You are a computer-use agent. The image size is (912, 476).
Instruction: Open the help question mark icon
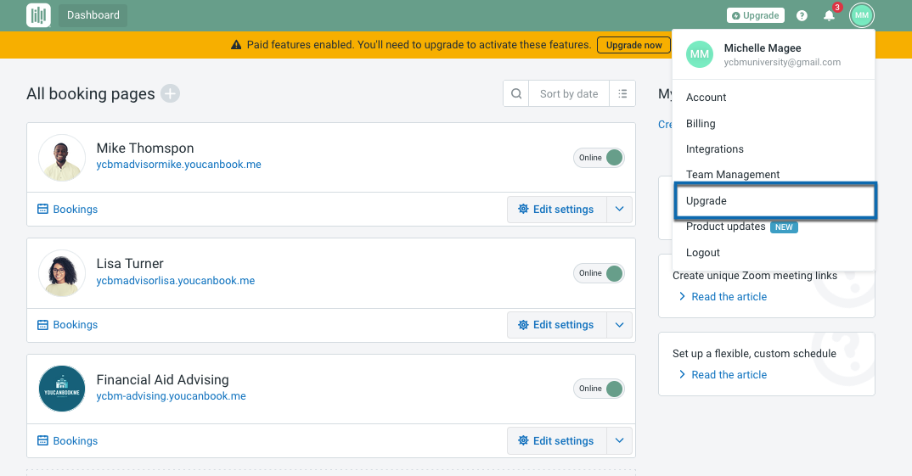(802, 15)
